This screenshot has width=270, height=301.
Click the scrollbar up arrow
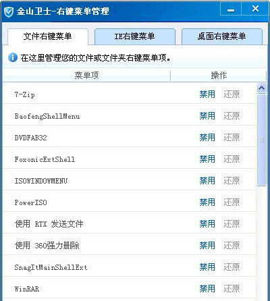(x=261, y=88)
